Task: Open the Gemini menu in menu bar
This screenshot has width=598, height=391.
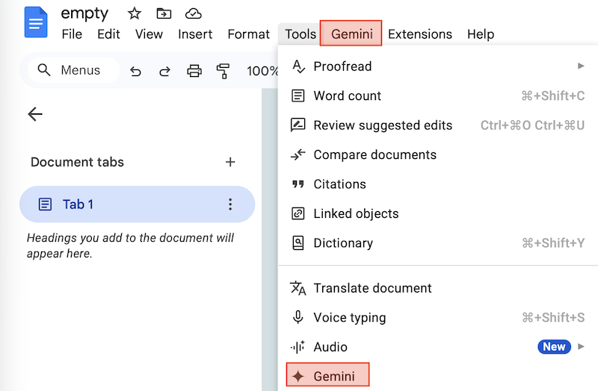Action: pyautogui.click(x=351, y=34)
